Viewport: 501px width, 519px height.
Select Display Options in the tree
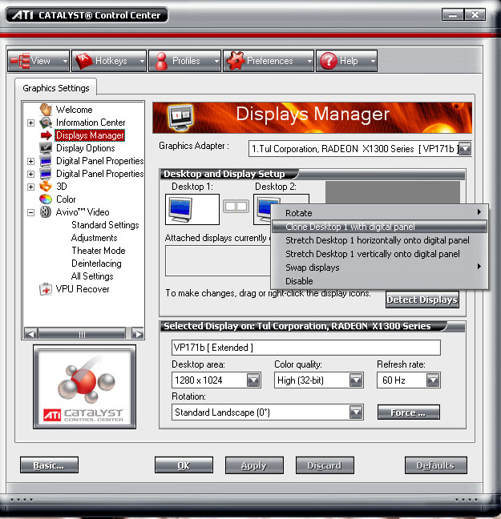click(x=86, y=148)
